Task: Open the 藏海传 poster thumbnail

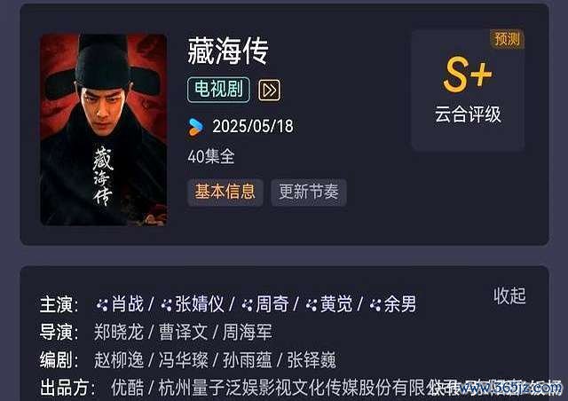Action: 103,130
